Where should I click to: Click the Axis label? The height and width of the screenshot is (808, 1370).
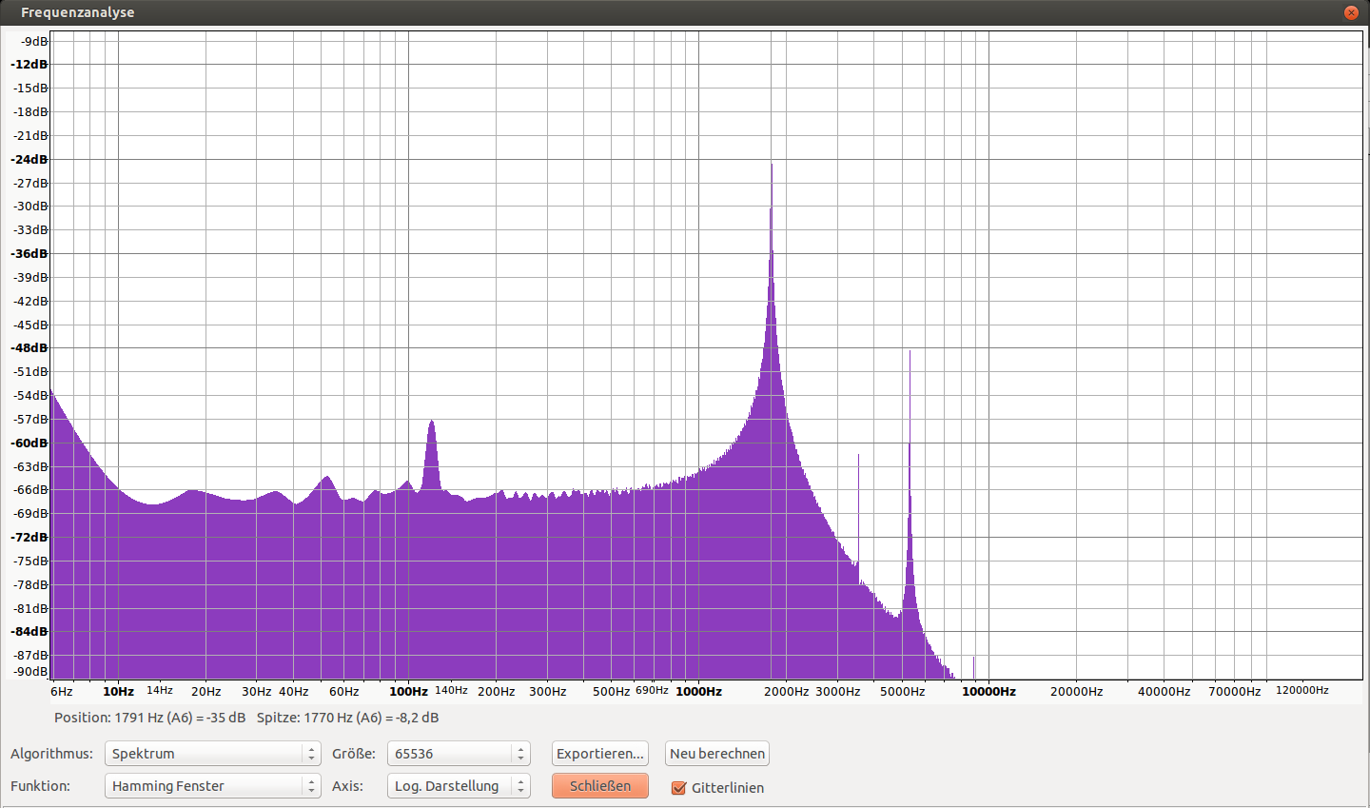pos(347,786)
